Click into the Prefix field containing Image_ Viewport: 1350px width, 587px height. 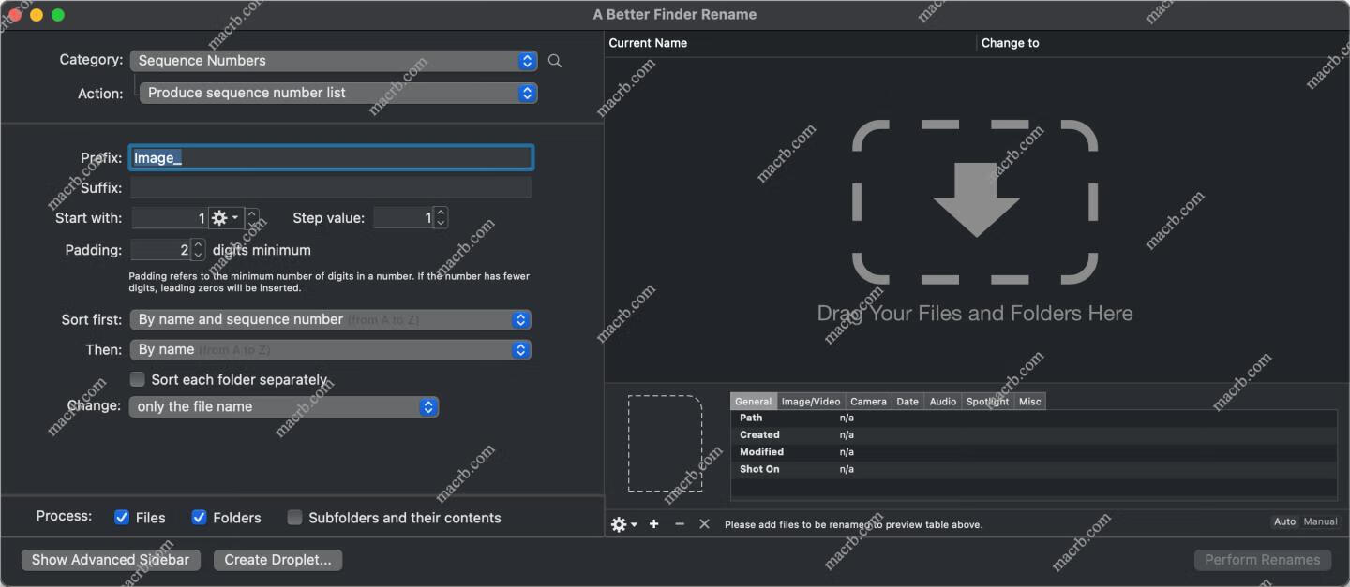click(331, 157)
